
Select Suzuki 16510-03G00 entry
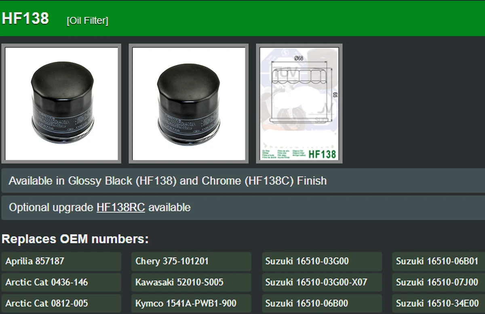(x=322, y=261)
